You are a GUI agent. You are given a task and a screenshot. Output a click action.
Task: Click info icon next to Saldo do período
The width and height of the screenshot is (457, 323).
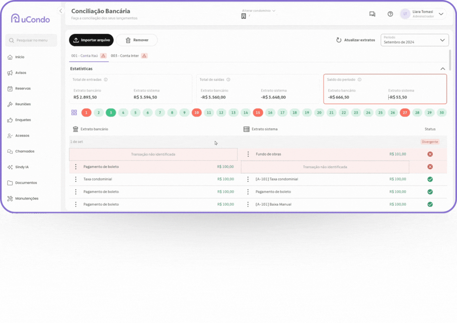click(x=359, y=80)
